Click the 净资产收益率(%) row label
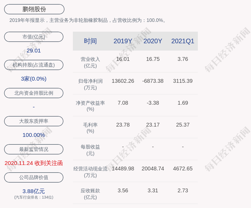The image size is (251, 208). click(90, 106)
